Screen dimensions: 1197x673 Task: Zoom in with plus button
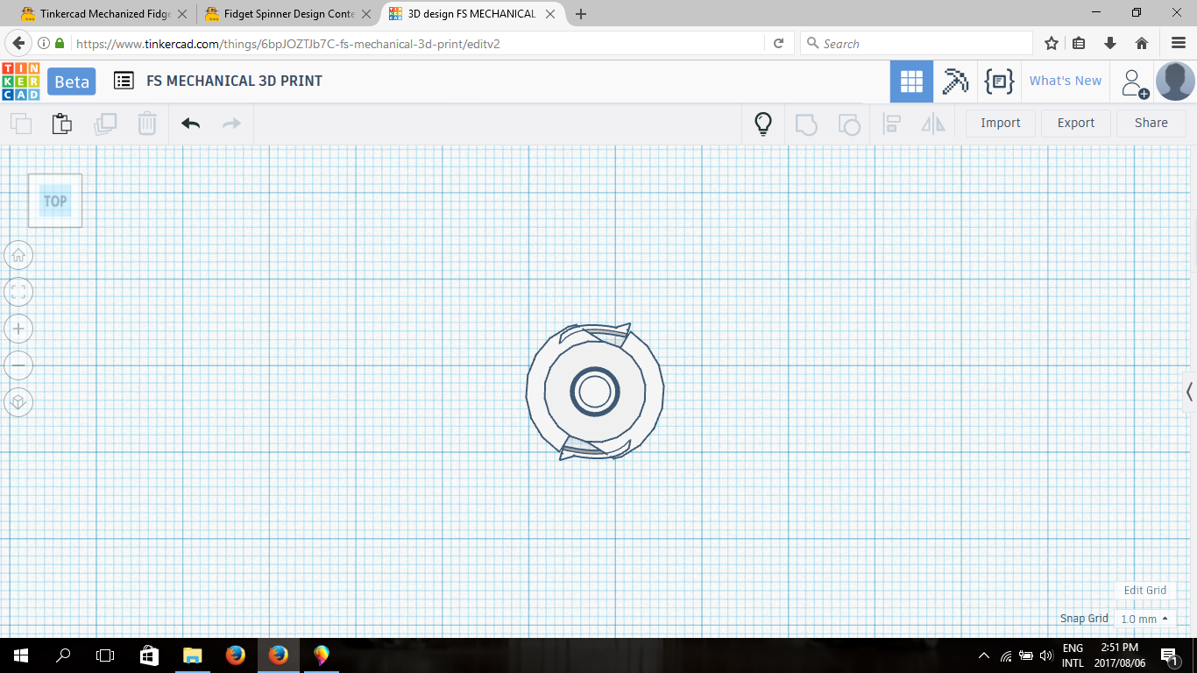coord(18,329)
